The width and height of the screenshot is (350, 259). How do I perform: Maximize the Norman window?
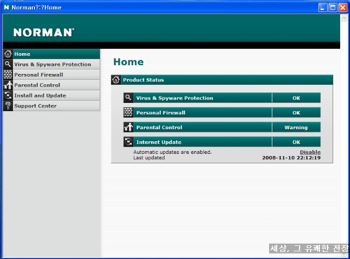(x=332, y=8)
